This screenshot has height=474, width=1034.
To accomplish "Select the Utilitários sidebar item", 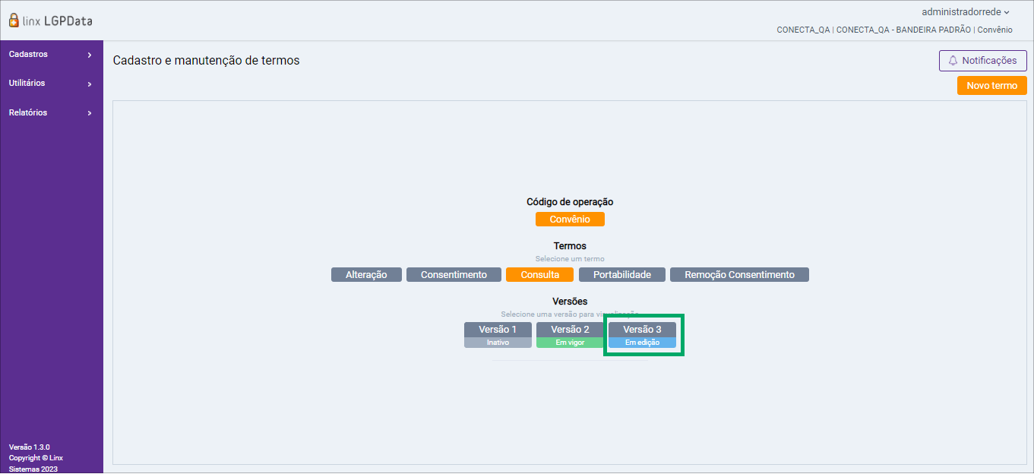I will tap(27, 84).
